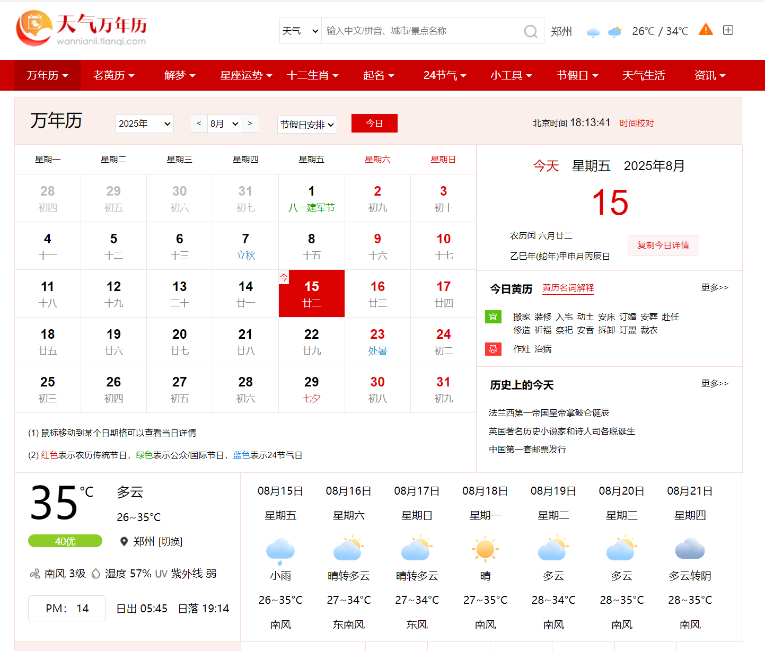Go to next month arrow

[x=250, y=124]
